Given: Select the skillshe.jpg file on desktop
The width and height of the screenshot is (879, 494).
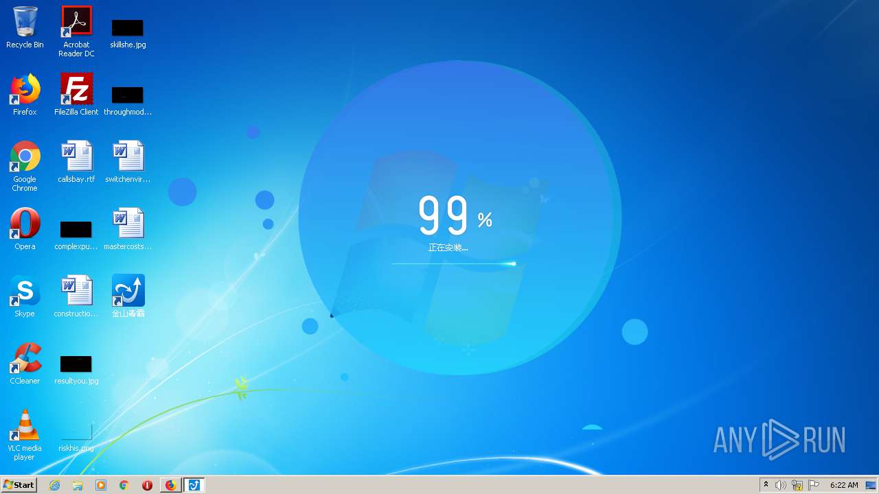Looking at the screenshot, I should click(128, 33).
